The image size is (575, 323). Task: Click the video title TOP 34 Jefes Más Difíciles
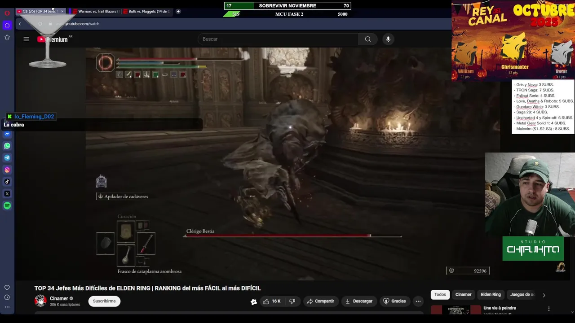[x=148, y=288]
